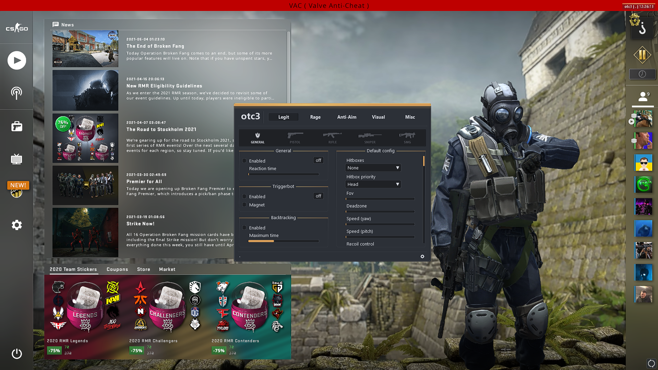This screenshot has width=658, height=370.
Task: Adjust the Deadzone slider
Action: tap(380, 212)
